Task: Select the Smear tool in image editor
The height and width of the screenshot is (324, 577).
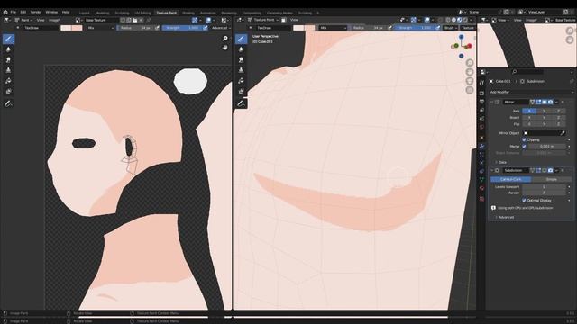Action: 8,59
